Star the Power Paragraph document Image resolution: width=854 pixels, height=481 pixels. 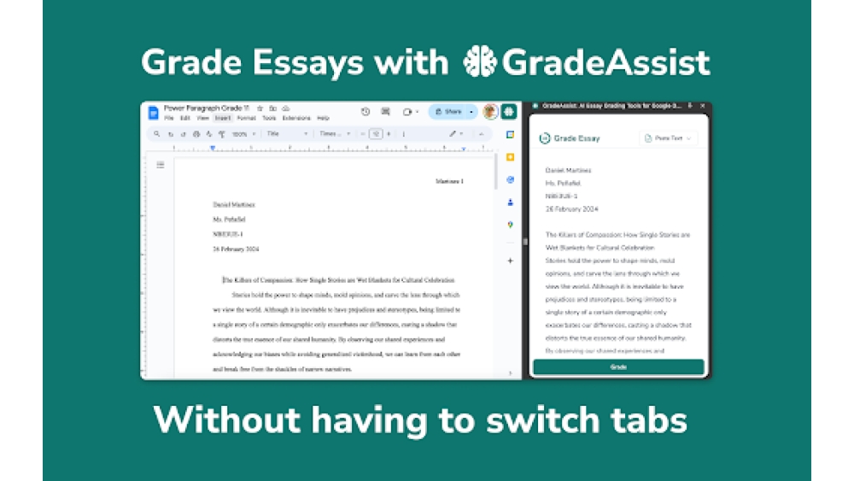pyautogui.click(x=260, y=109)
